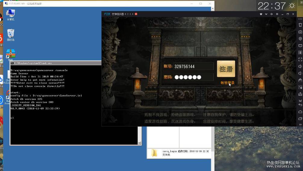The width and height of the screenshot is (303, 171).
Task: Toggle Nox fullscreen mode icon
Action: tap(300, 59)
